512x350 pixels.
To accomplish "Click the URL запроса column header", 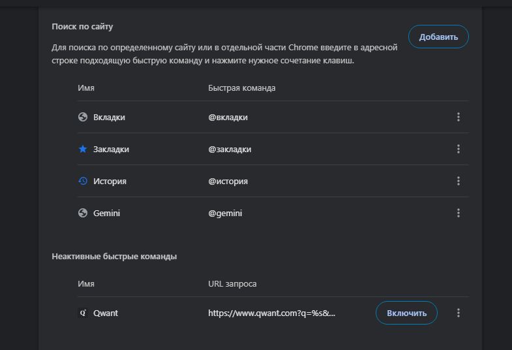I will coord(232,284).
